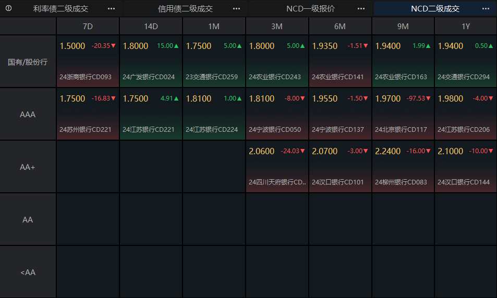Click the 24宁波银行CD050 link

coord(274,130)
